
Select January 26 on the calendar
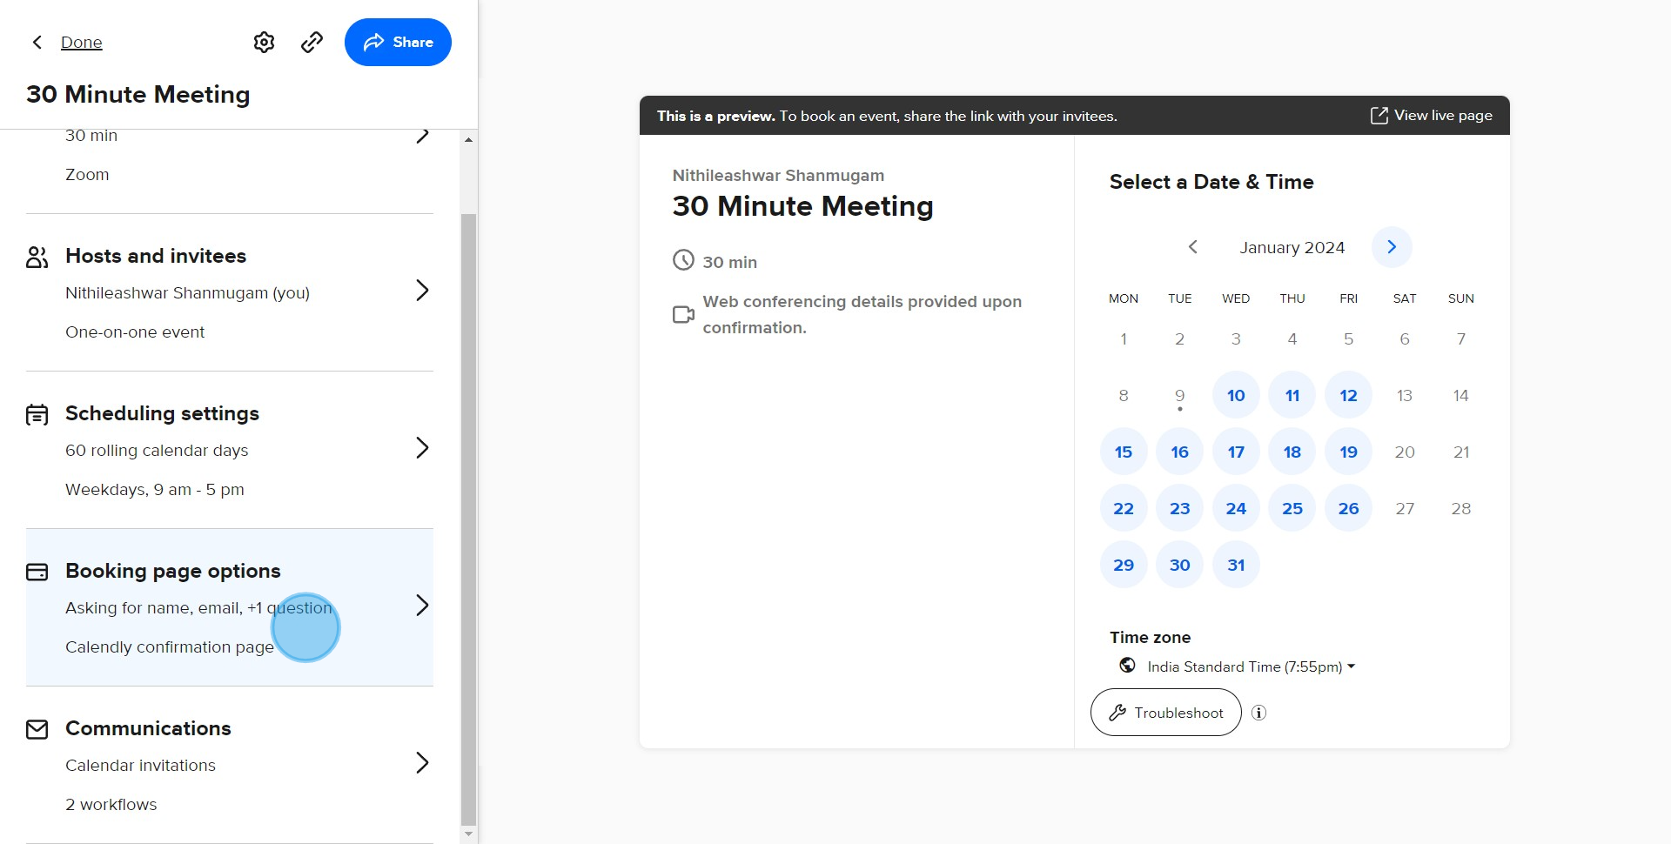coord(1348,508)
